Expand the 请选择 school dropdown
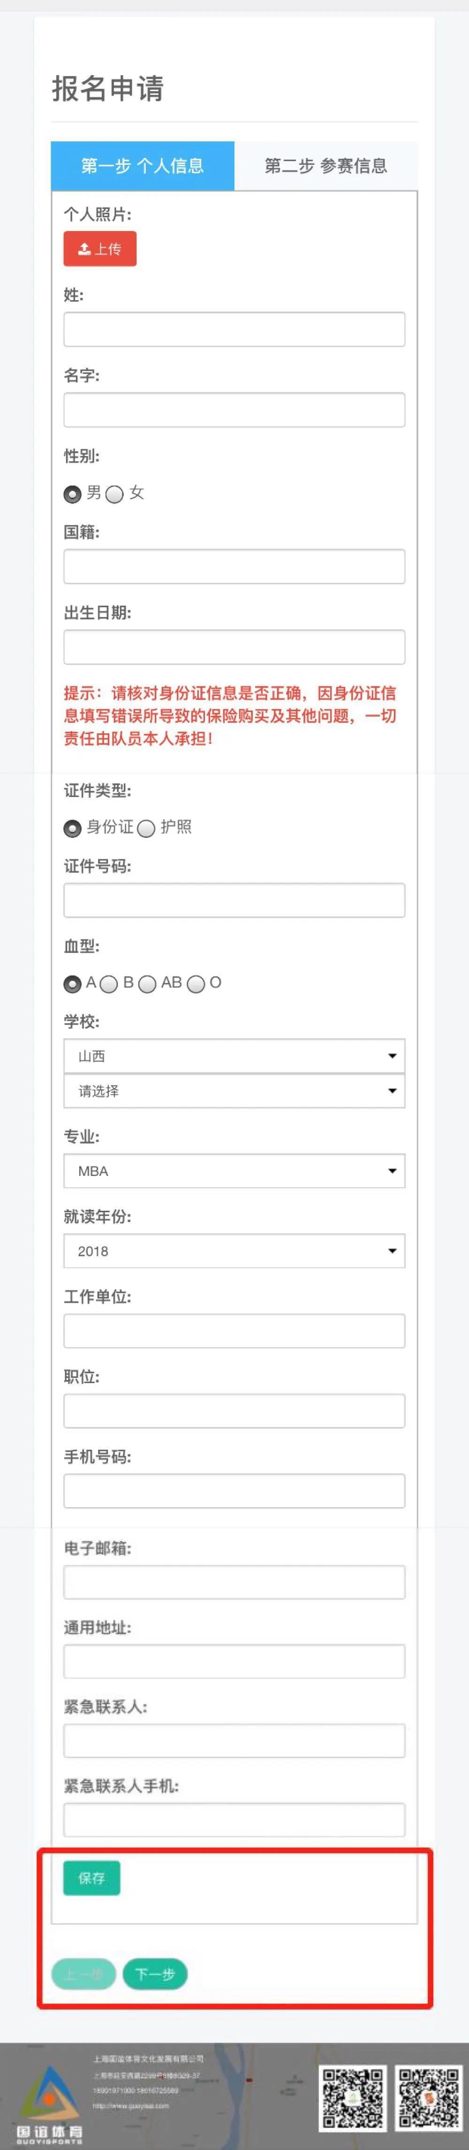 (x=234, y=1091)
